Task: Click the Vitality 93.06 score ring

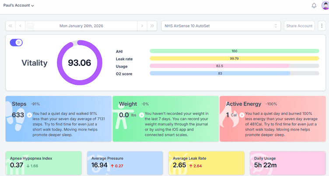Action: coord(79,63)
